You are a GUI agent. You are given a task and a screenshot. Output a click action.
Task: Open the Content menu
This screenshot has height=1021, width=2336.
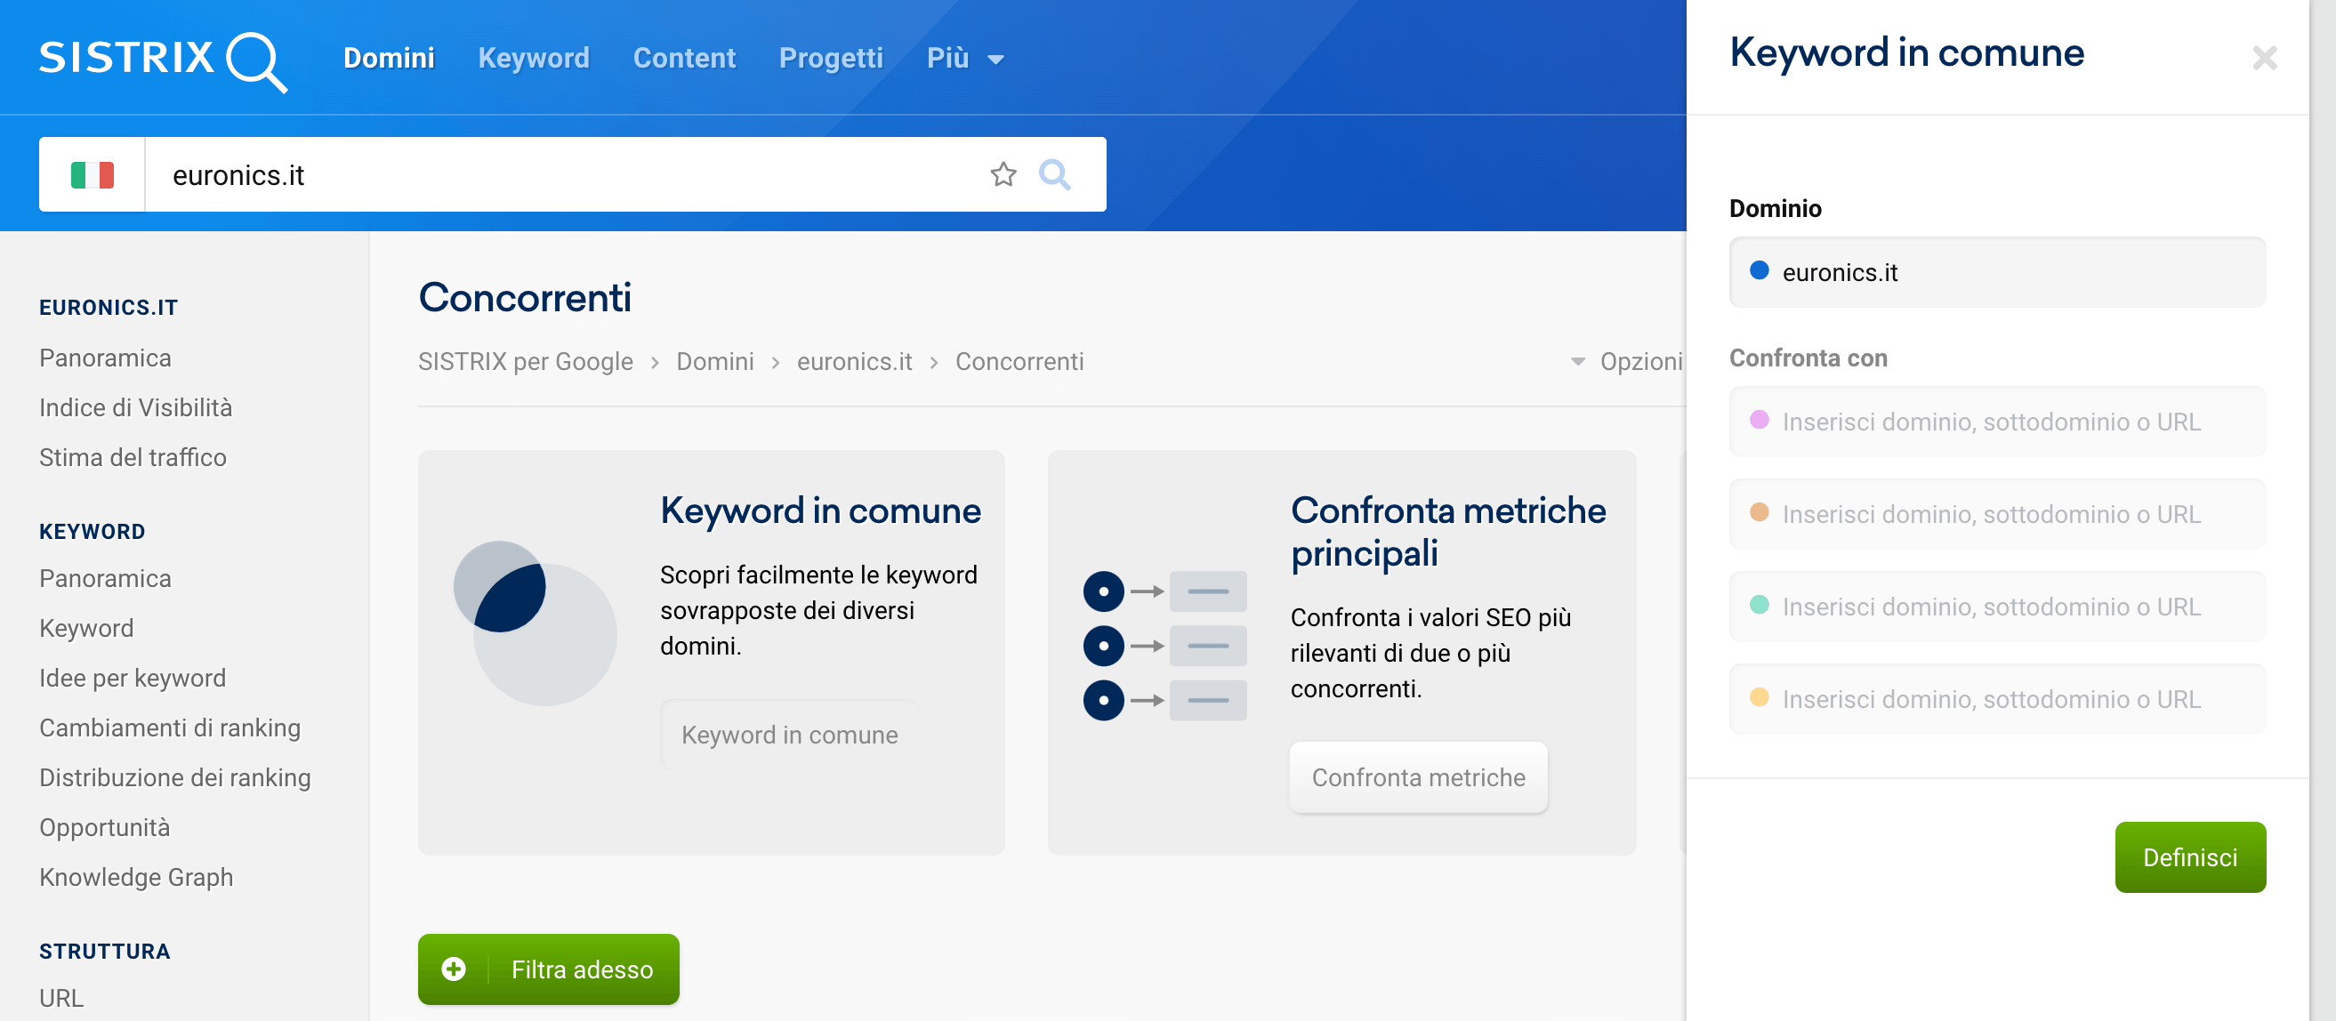(685, 58)
